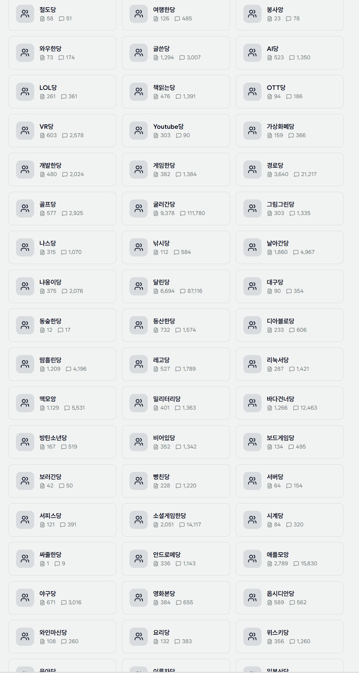This screenshot has width=359, height=673.
Task: Open the 맥모앙 community
Action: click(62, 403)
